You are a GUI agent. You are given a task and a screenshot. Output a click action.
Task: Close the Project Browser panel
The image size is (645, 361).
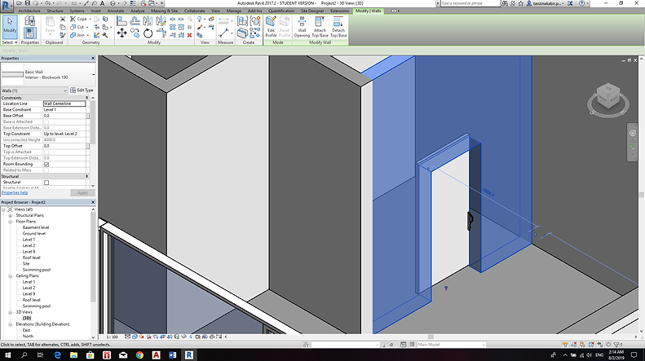[93, 202]
